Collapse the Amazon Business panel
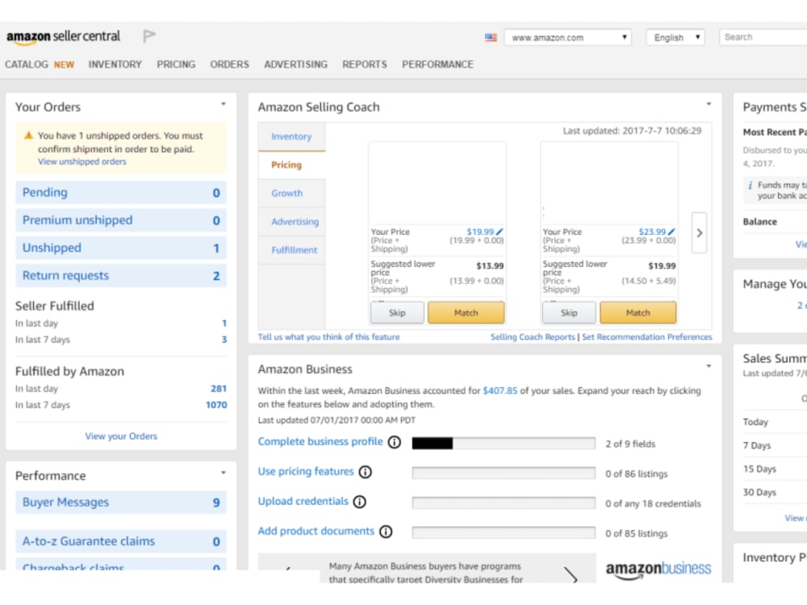The image size is (807, 605). (709, 365)
